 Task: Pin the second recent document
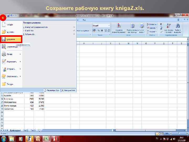[x=74, y=31]
